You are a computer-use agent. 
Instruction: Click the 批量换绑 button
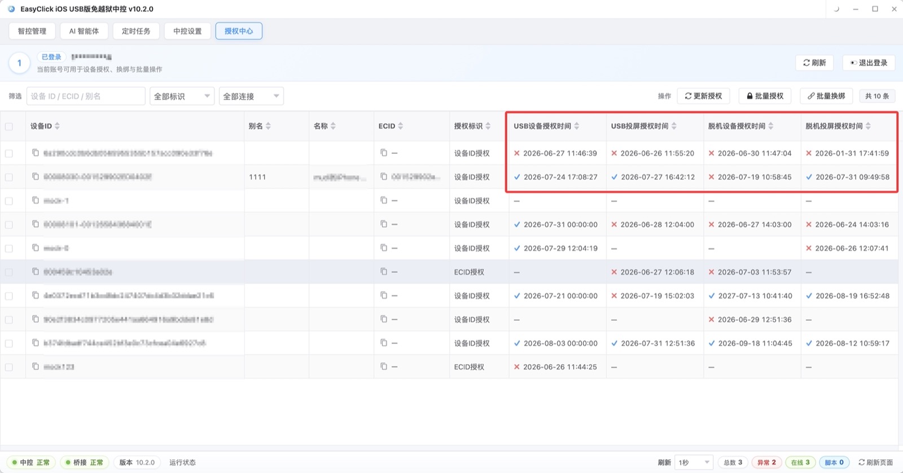click(x=826, y=96)
